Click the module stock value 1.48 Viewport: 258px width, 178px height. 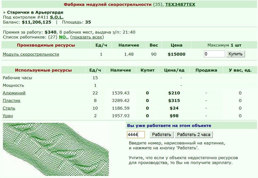click(129, 54)
